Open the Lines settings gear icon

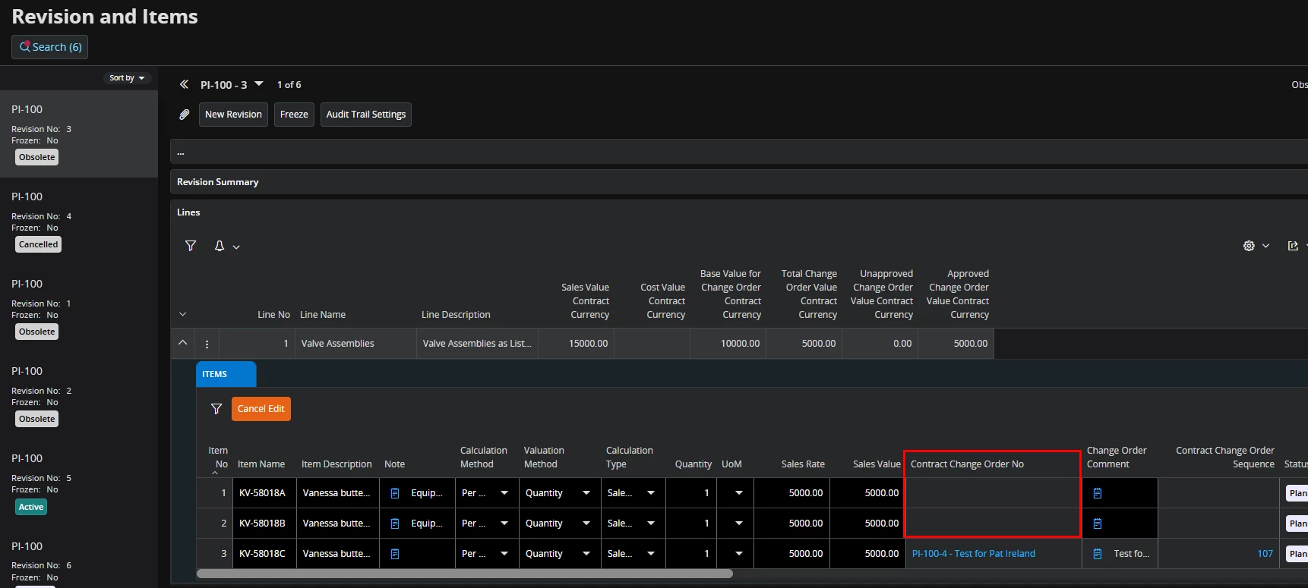[1249, 246]
